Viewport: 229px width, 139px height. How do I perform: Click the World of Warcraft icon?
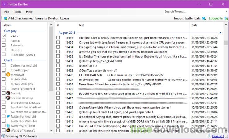coord(8,130)
